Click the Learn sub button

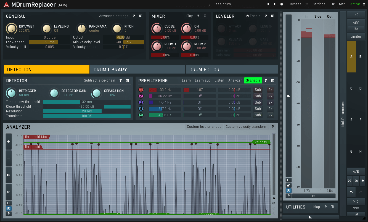tap(203, 80)
